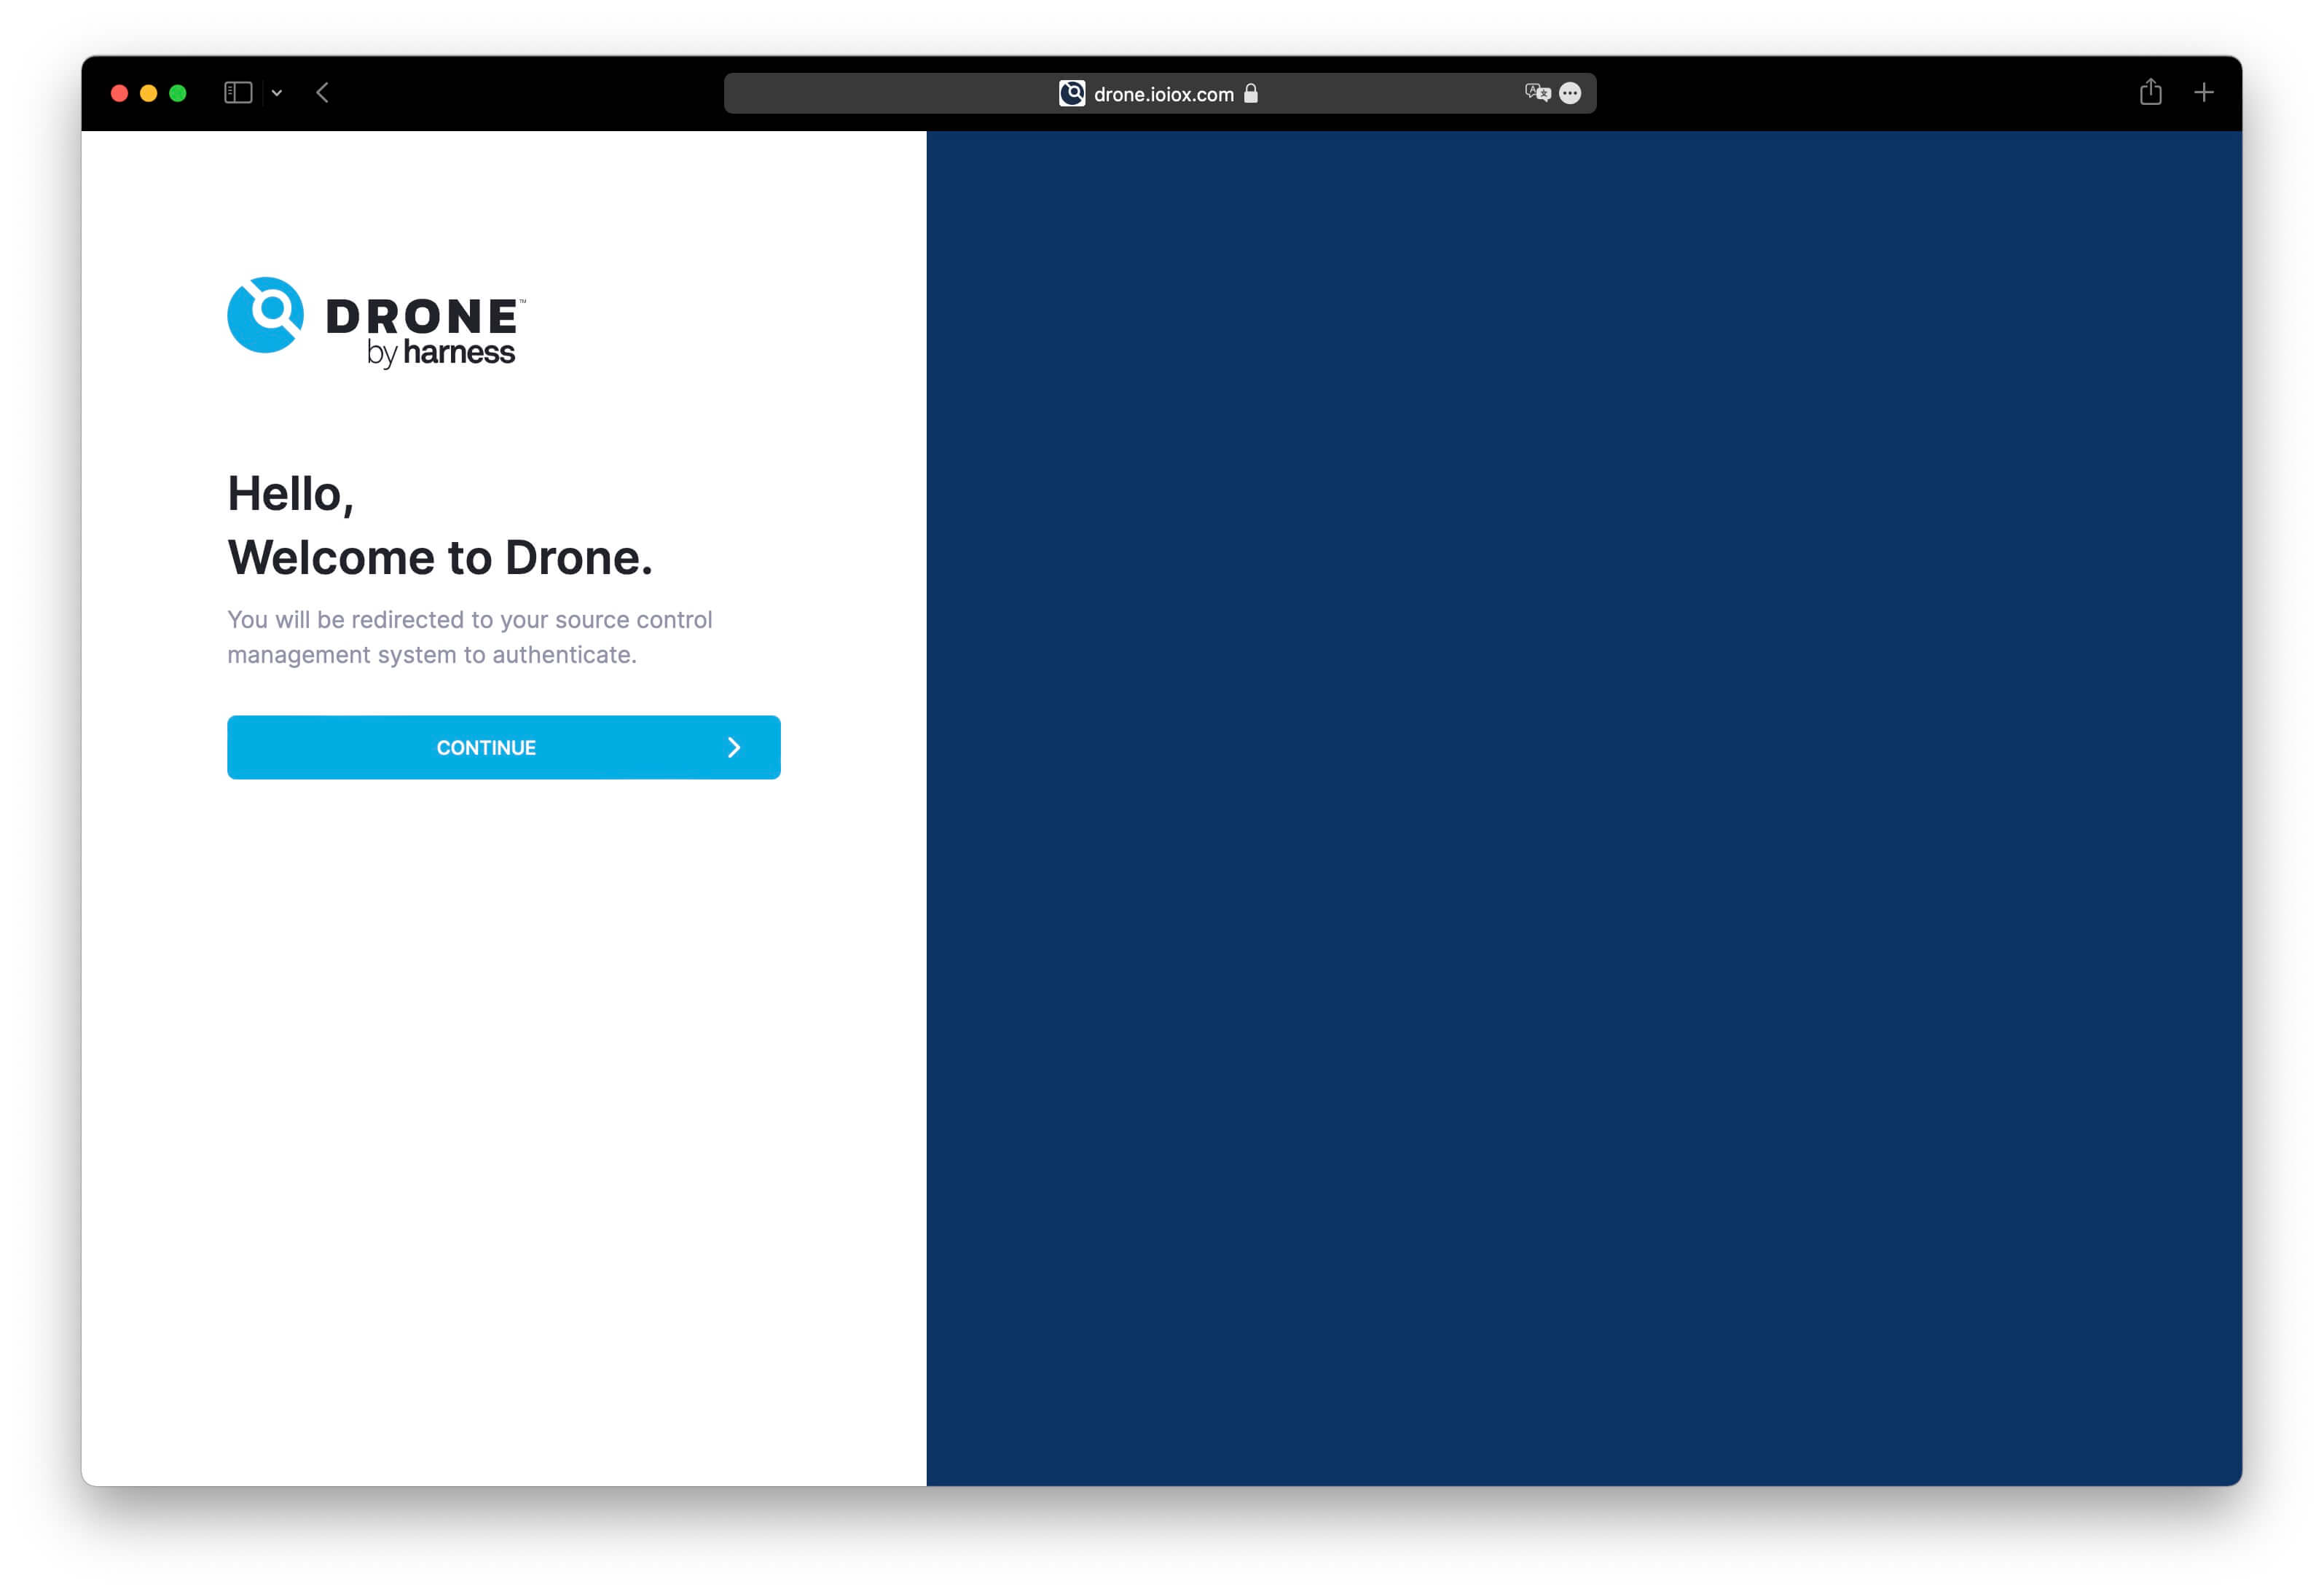Click the 'by harness' text under the logo

tap(441, 353)
